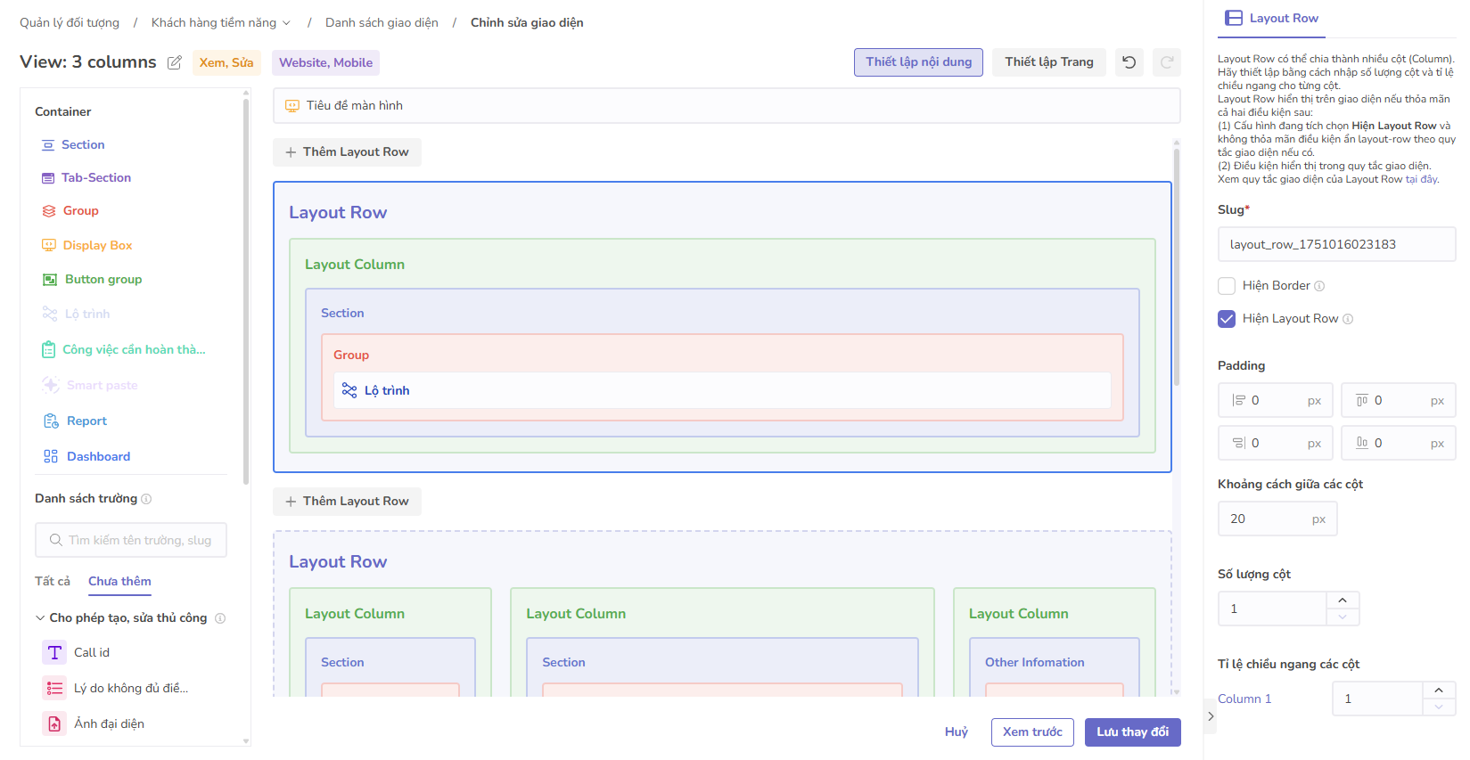Collapse Cho phép tạo, sửa thủ công group
This screenshot has height=760, width=1470.
pyautogui.click(x=40, y=618)
